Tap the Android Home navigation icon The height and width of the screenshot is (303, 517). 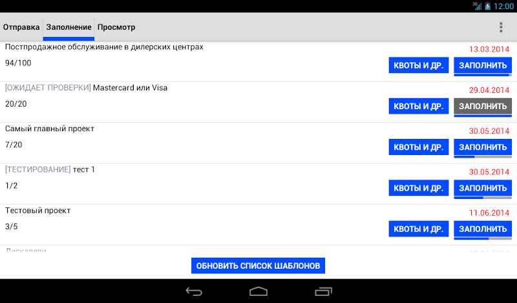click(x=258, y=291)
